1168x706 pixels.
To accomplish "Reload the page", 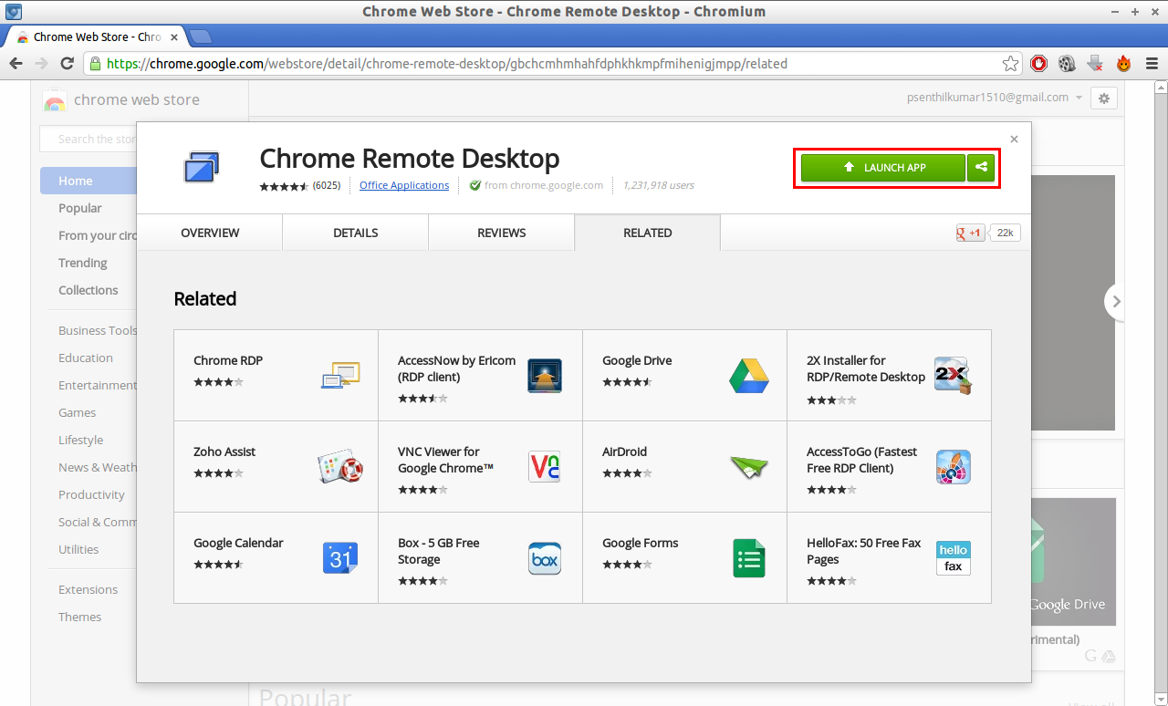I will click(67, 64).
